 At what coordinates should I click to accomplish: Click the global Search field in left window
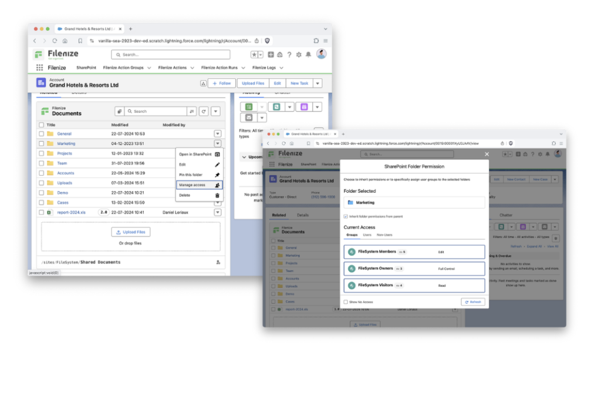tap(171, 55)
